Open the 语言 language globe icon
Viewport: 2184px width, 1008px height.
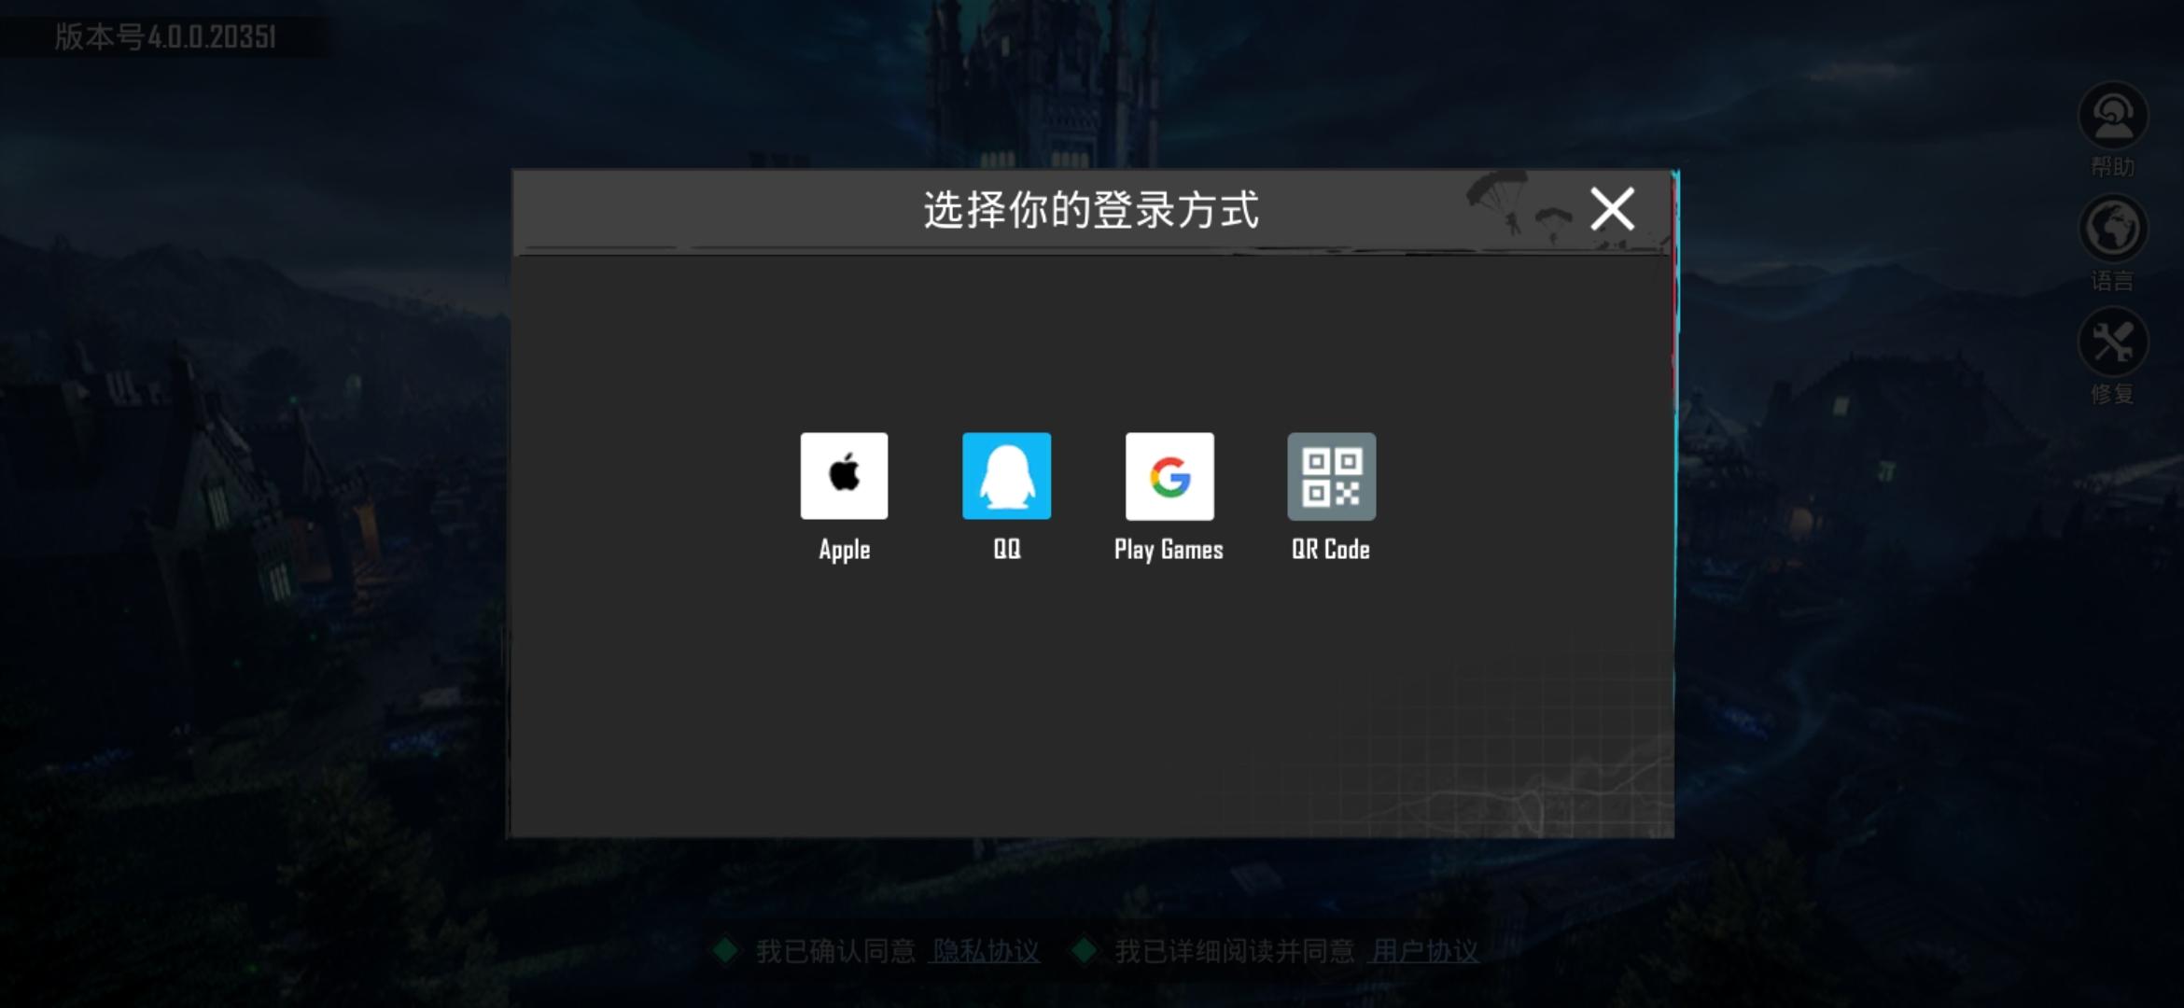click(x=2113, y=230)
